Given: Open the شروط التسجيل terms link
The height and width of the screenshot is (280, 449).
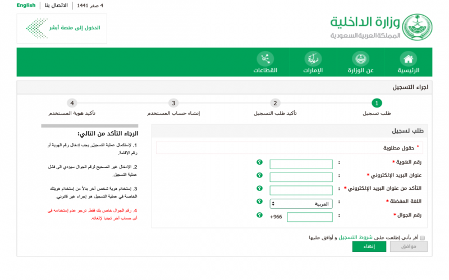Looking at the screenshot, I should click(x=355, y=237).
